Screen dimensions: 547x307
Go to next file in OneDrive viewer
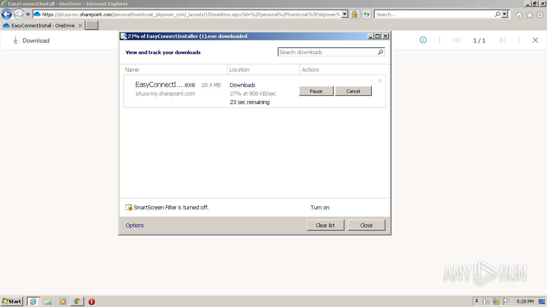click(503, 40)
